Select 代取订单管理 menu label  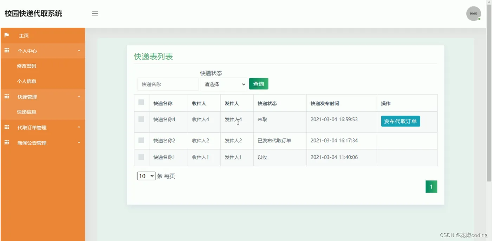(32, 128)
